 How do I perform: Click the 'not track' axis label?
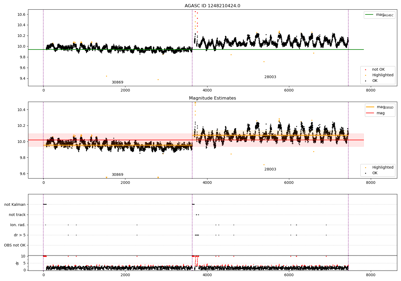click(17, 215)
